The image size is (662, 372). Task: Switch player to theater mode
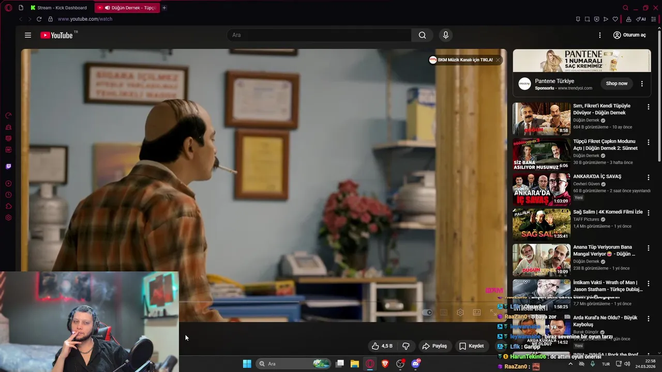click(477, 313)
